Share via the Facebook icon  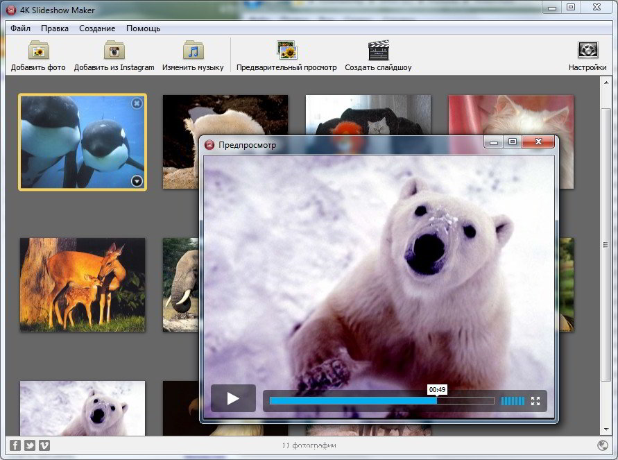coord(15,445)
